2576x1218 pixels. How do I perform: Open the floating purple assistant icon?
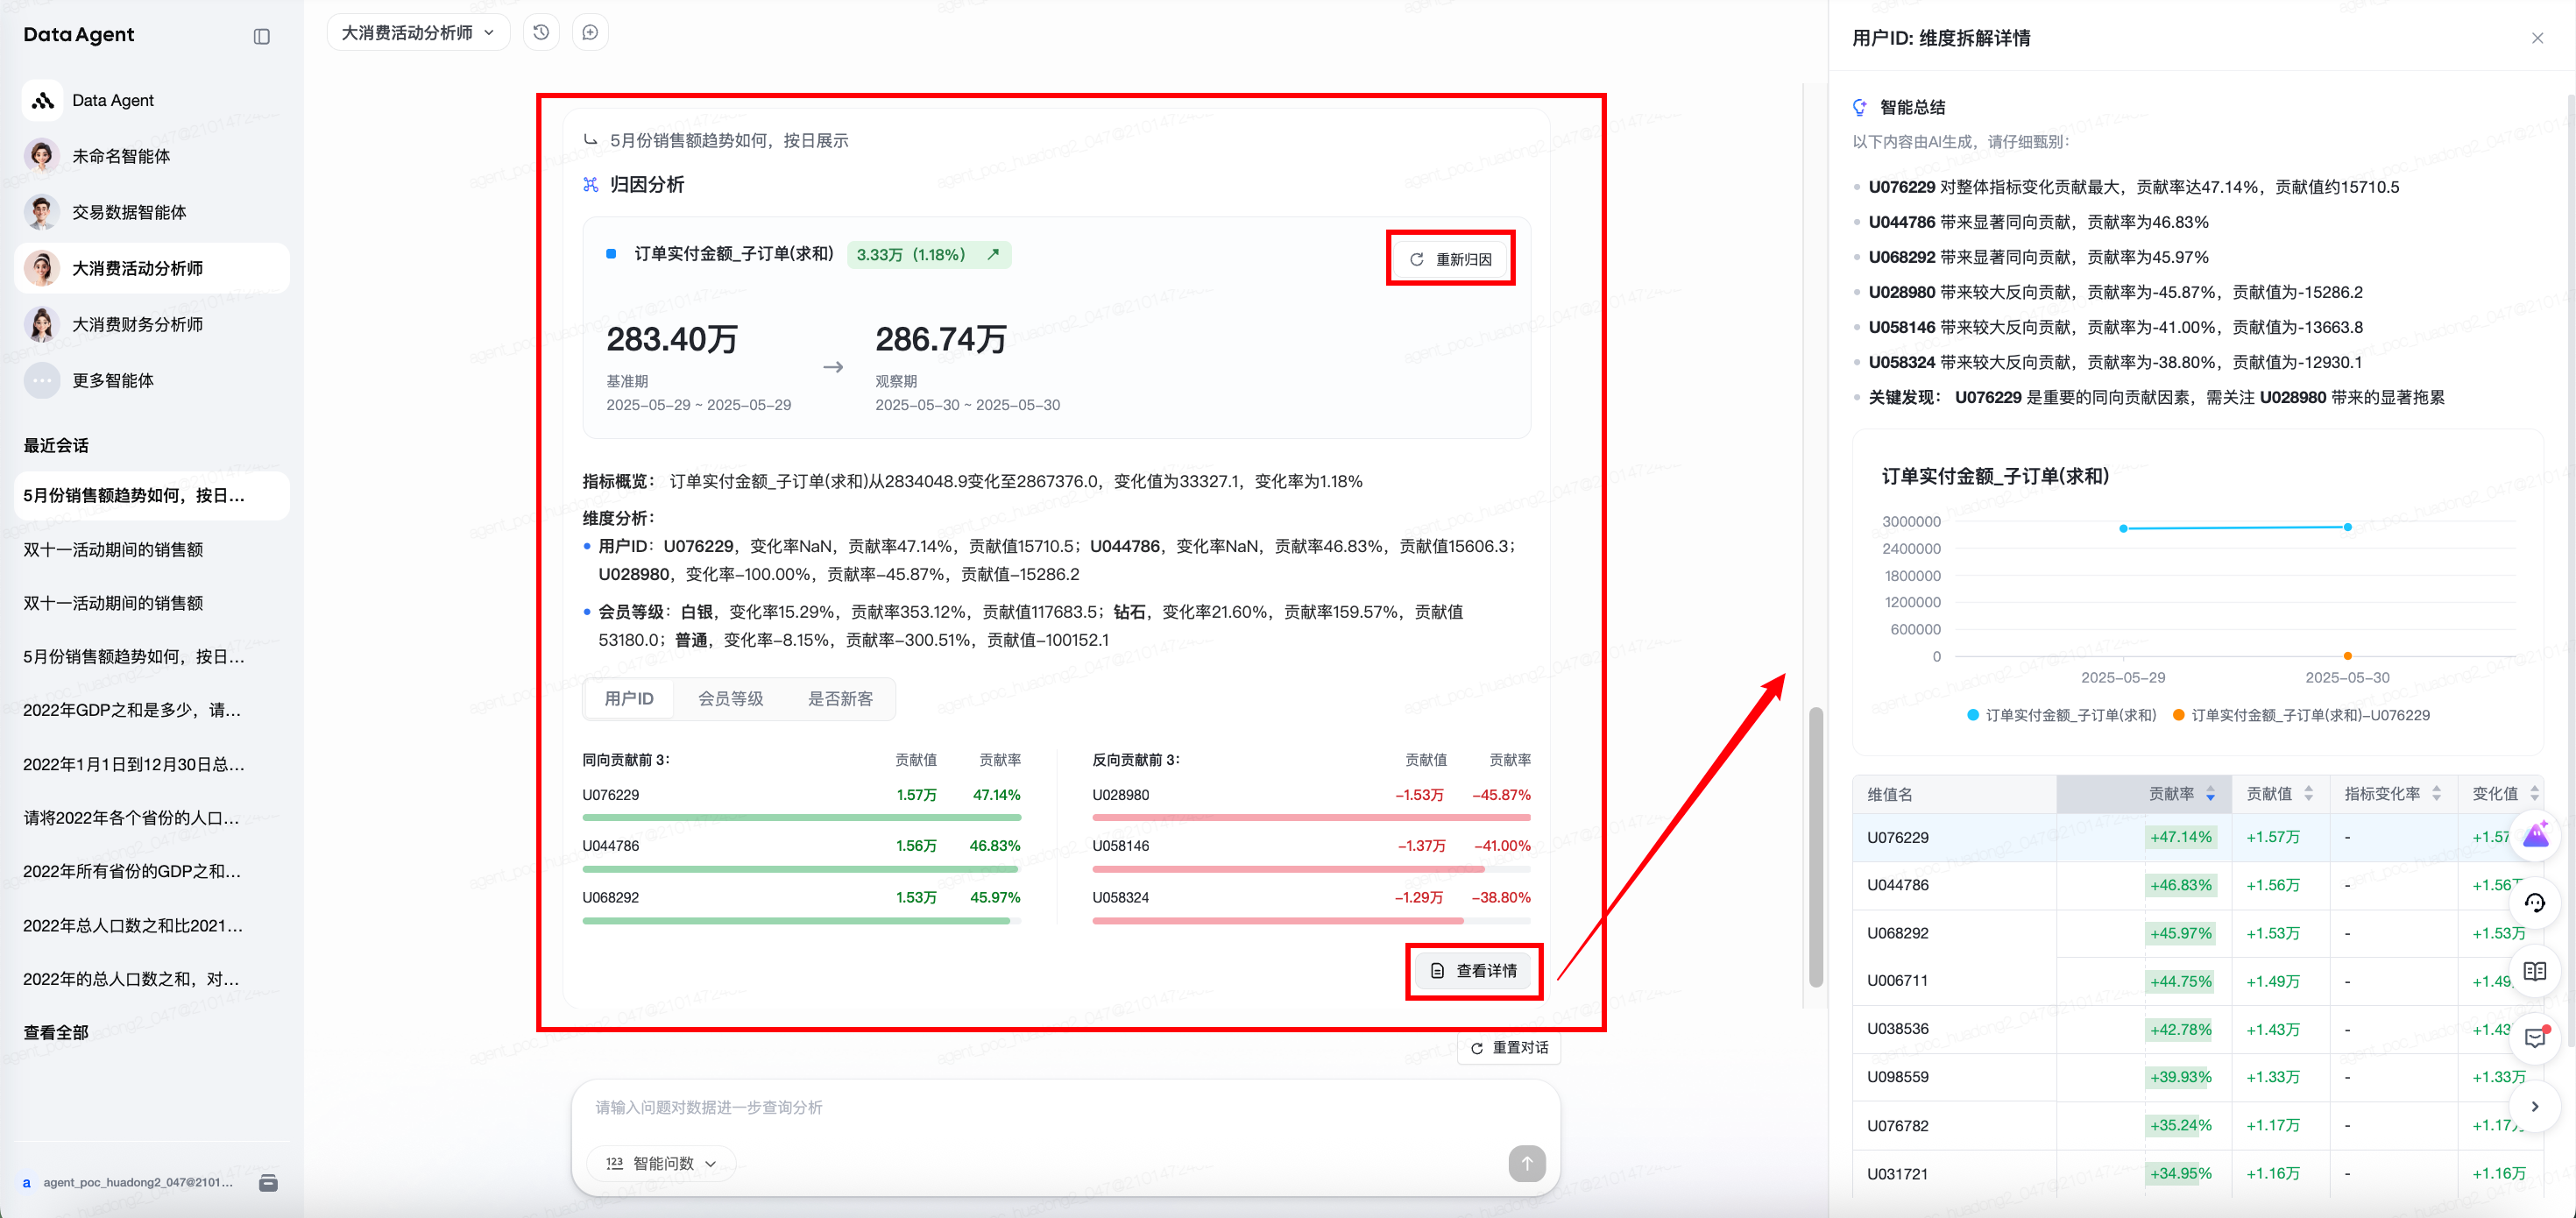coord(2534,835)
